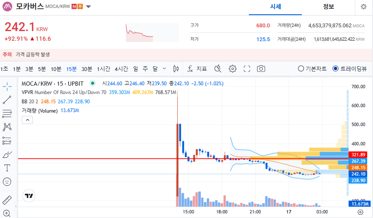The width and height of the screenshot is (373, 218).
Task: Click the TradingView logo on chart
Action: (x=29, y=196)
